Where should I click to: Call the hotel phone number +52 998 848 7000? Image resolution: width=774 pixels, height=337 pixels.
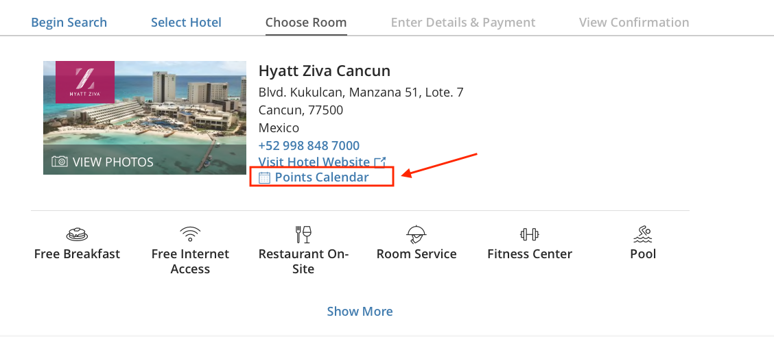(309, 146)
